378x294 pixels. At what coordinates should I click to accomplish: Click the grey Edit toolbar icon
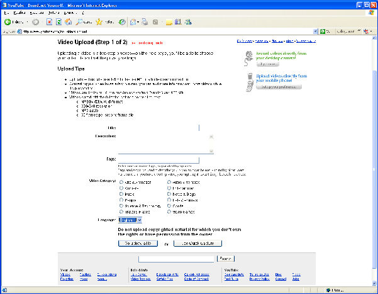(155, 22)
